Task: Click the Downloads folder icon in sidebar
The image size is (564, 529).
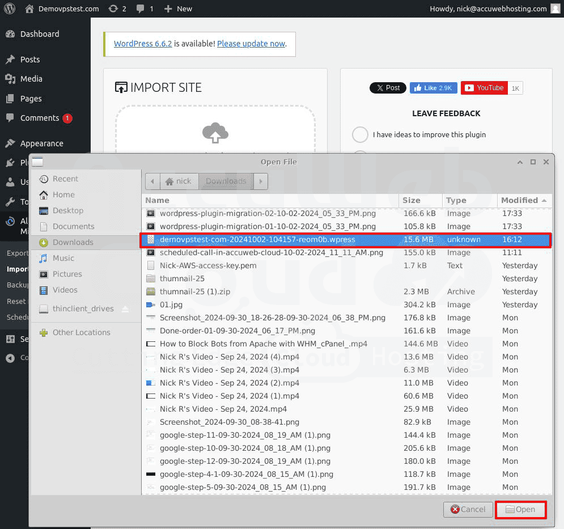Action: tap(44, 242)
